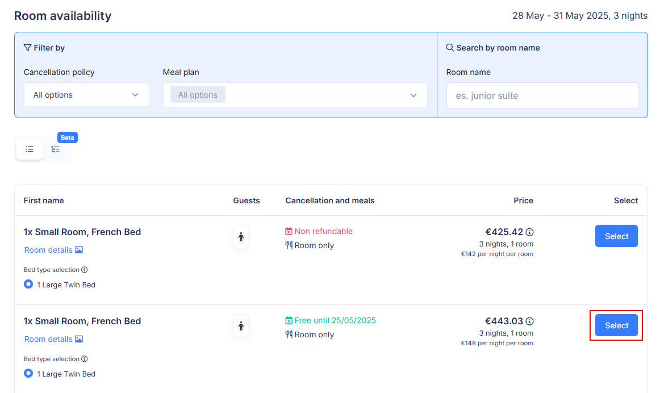This screenshot has width=660, height=393.
Task: Click info icon beside first Bed type selection
Action: (85, 270)
